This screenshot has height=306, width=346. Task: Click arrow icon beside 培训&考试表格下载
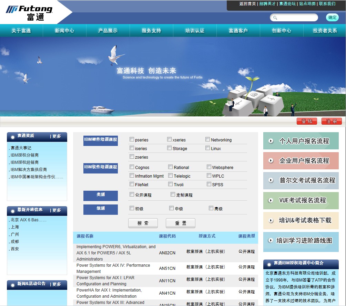271,220
